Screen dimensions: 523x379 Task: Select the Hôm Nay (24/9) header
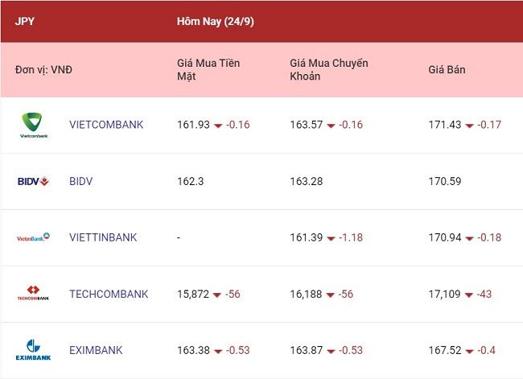216,22
